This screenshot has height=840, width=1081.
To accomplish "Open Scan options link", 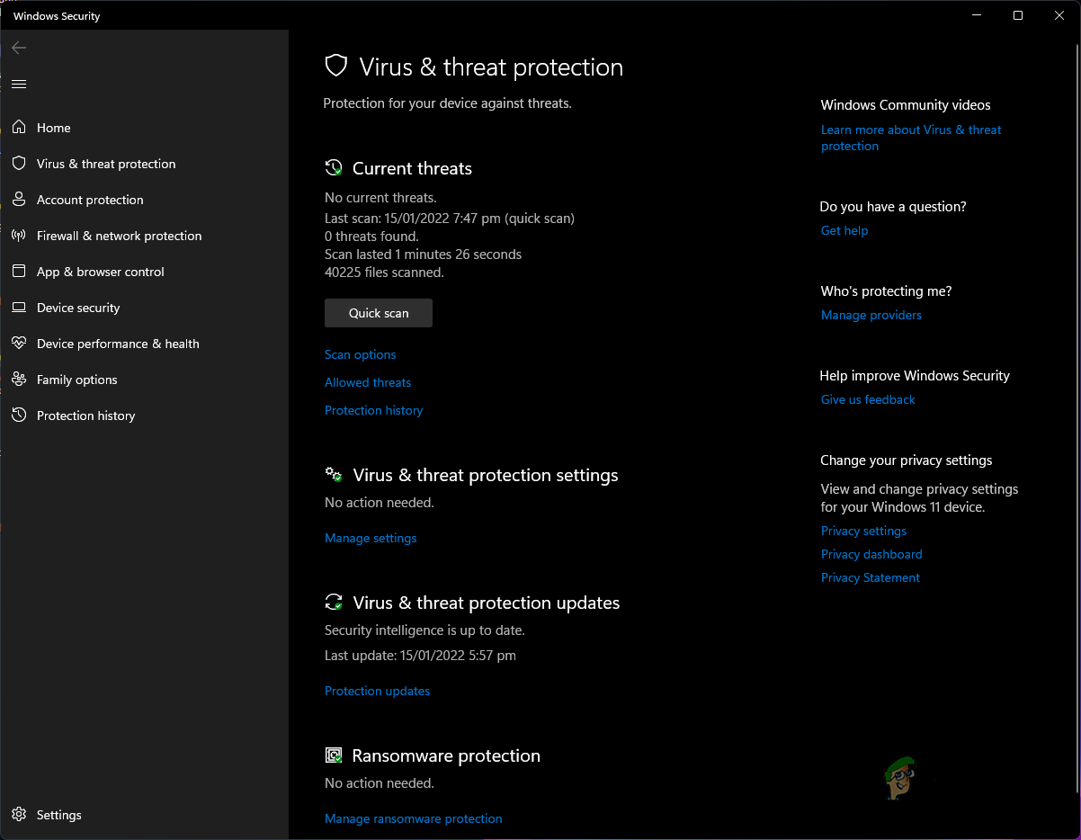I will pyautogui.click(x=360, y=354).
